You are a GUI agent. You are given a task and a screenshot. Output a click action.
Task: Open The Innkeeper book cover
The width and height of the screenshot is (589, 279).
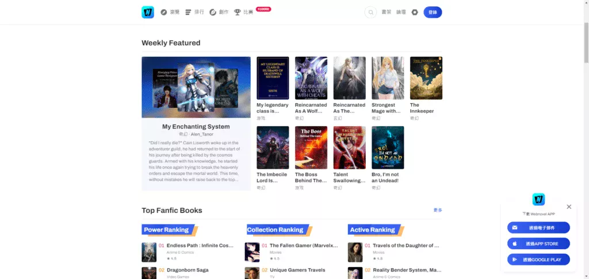[426, 78]
